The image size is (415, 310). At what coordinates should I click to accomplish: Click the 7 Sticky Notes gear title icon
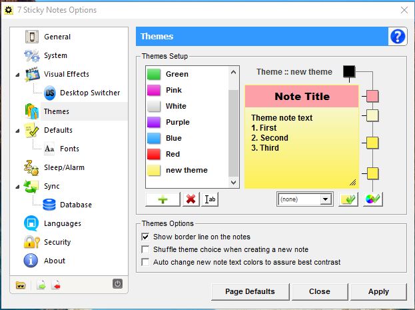tap(9, 10)
